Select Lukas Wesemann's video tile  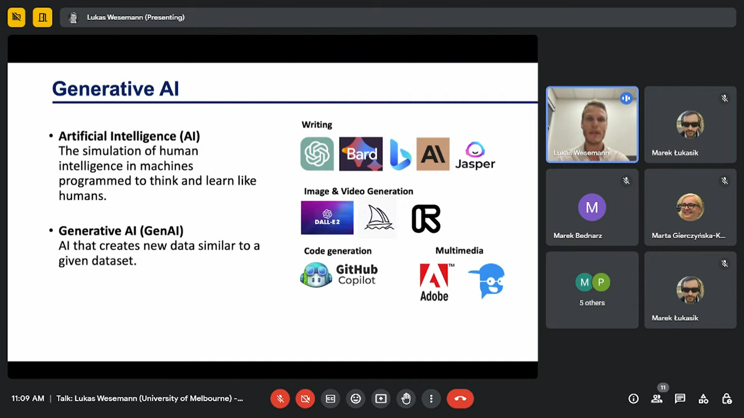pos(592,125)
